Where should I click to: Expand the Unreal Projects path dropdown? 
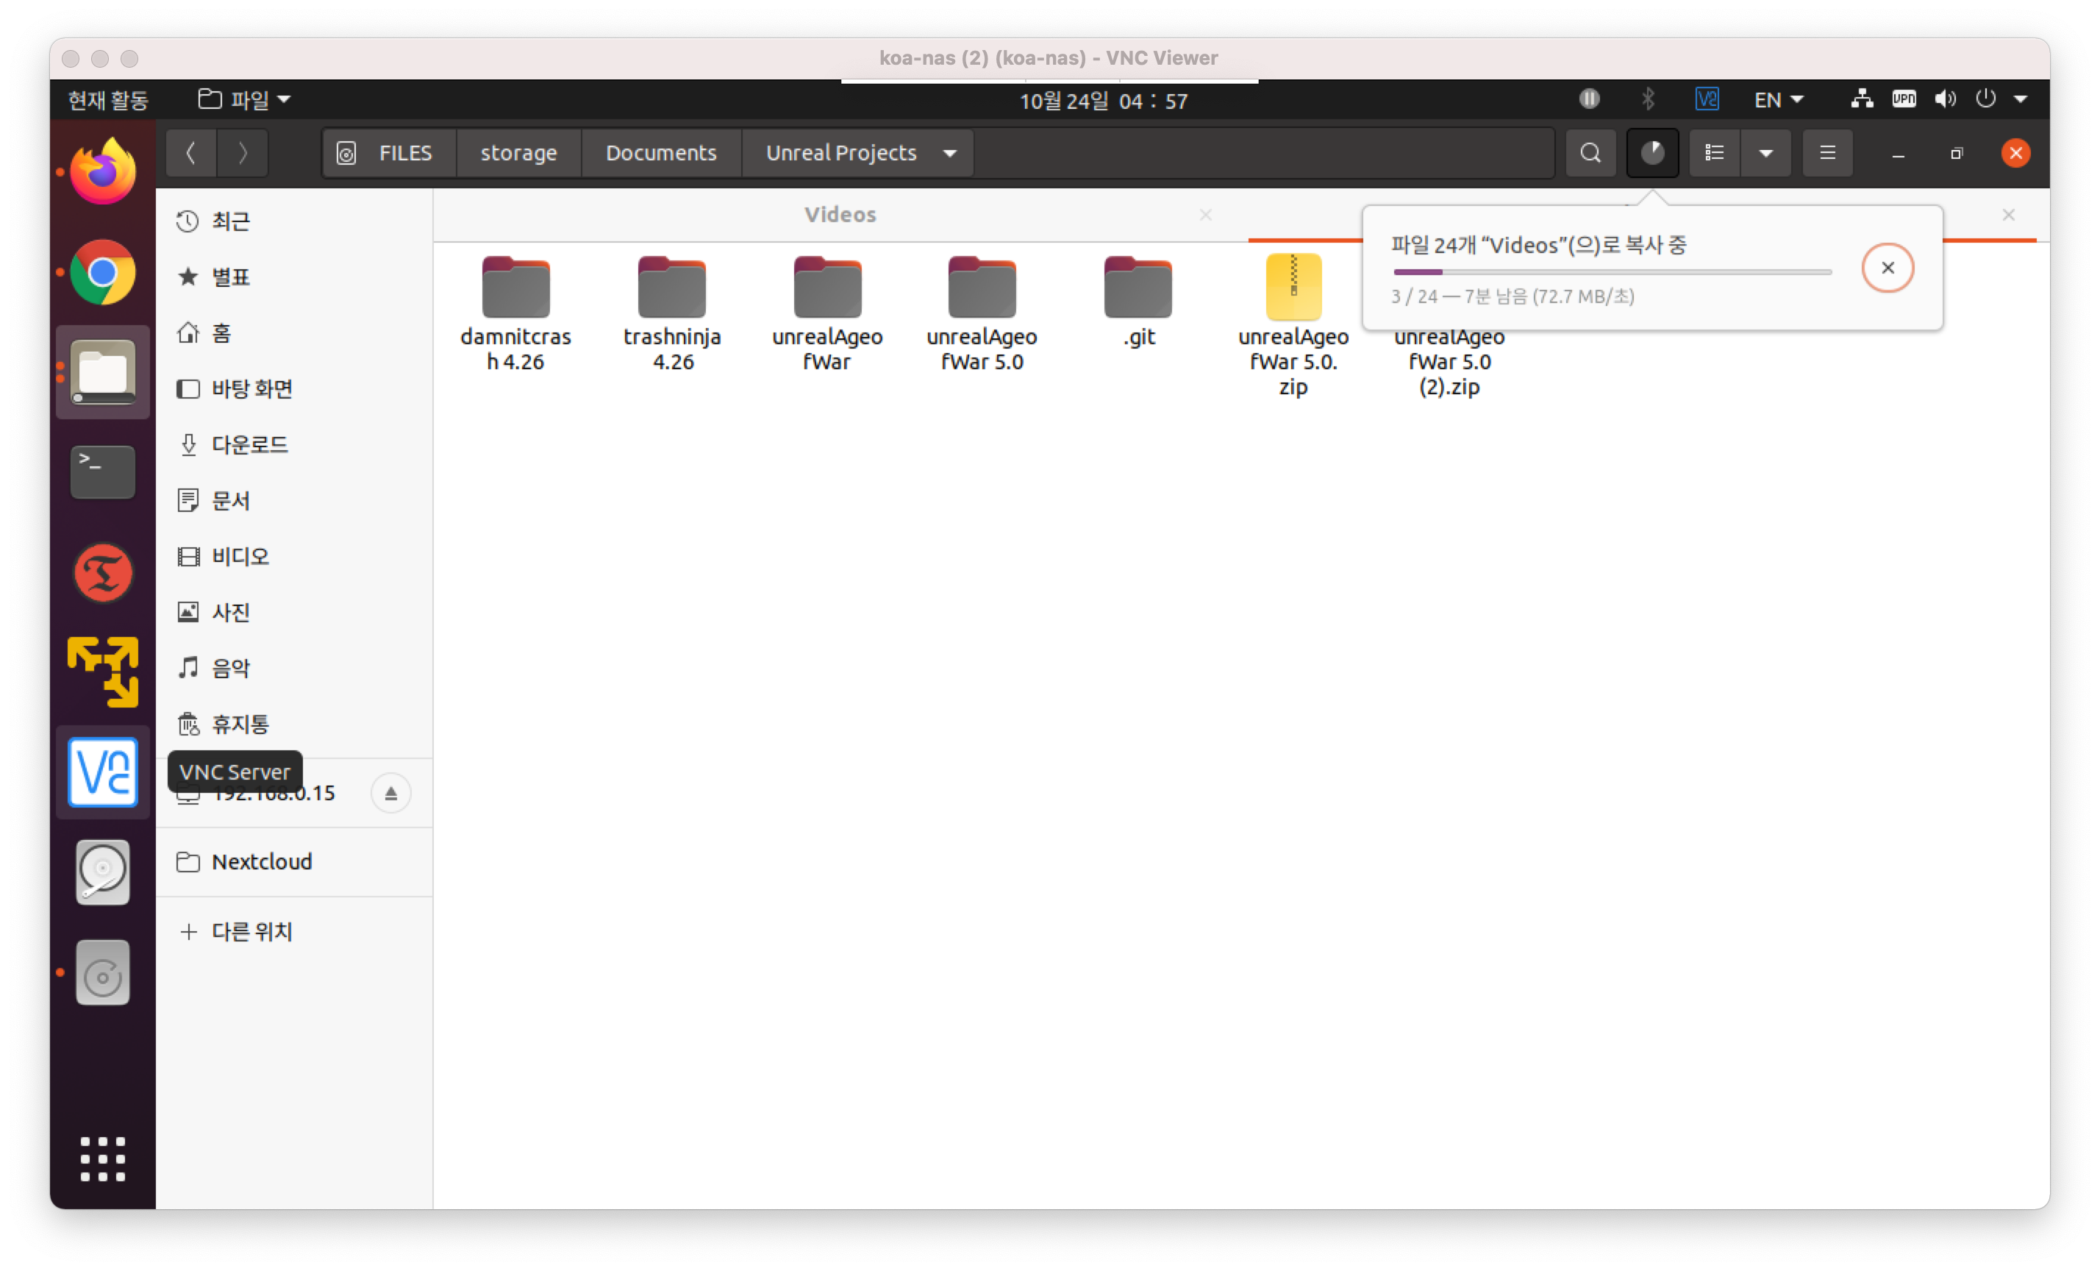coord(949,154)
